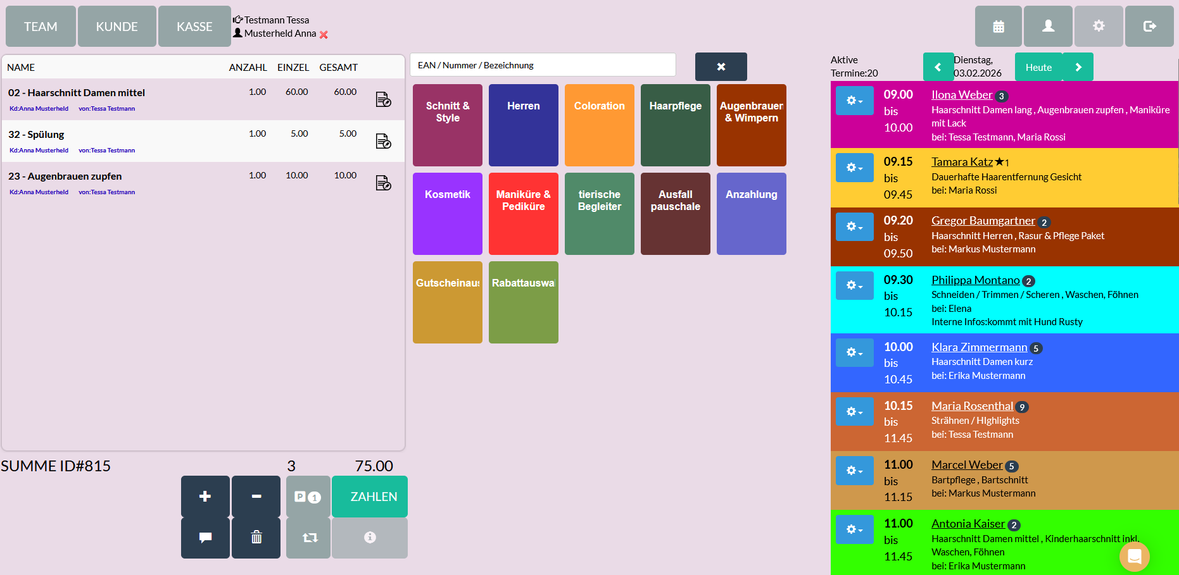Add a comment with the speech bubble icon

(x=205, y=538)
